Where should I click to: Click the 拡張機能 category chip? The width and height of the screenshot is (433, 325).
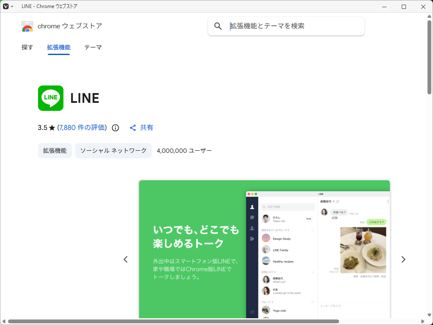pos(55,151)
